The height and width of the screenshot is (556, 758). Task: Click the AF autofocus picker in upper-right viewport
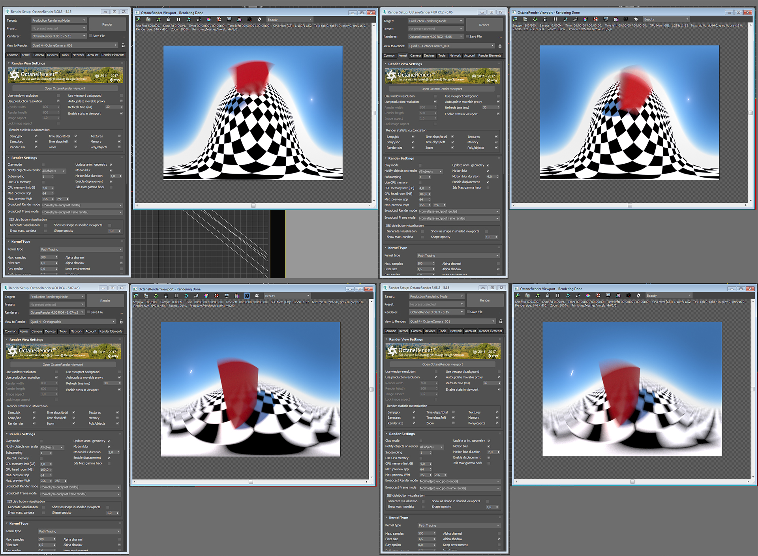click(x=575, y=19)
